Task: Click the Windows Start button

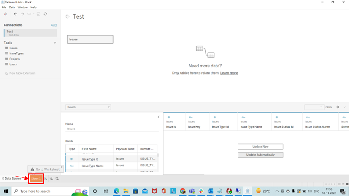Action: tap(6, 191)
